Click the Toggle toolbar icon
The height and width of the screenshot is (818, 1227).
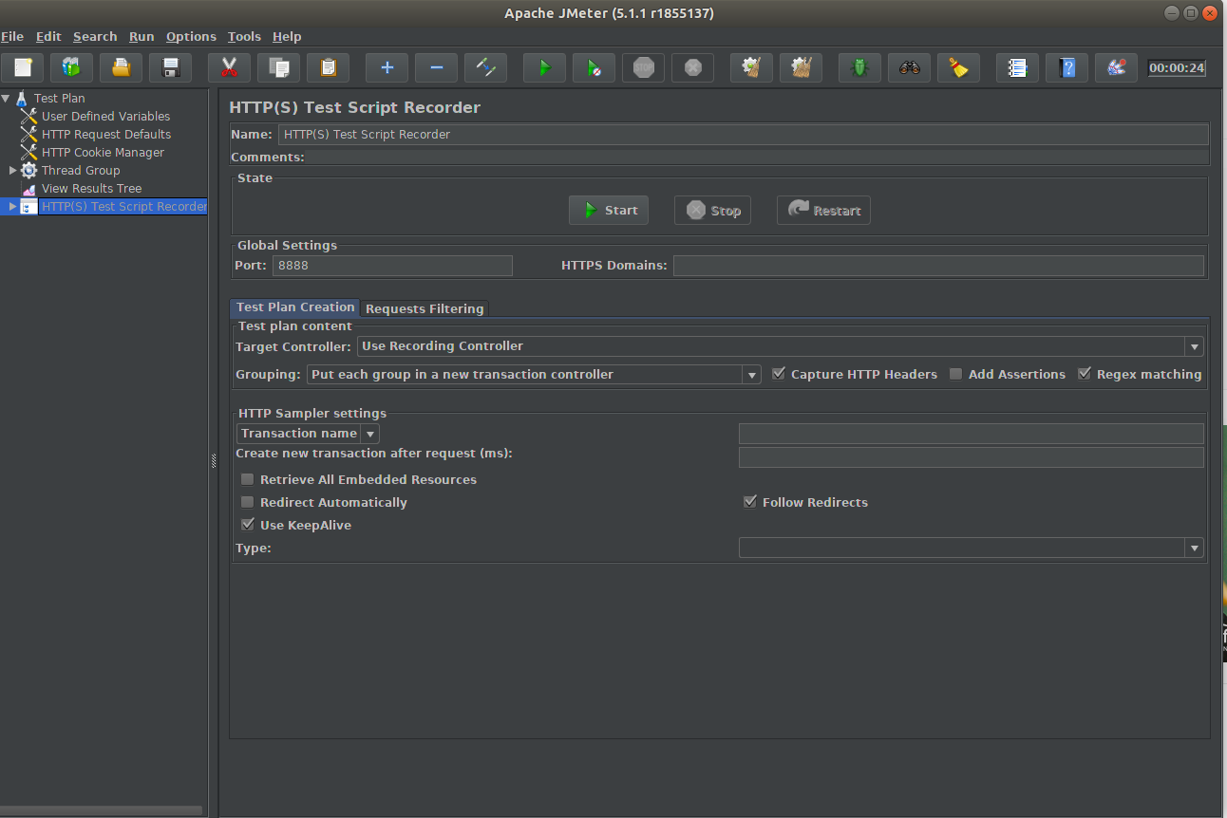(485, 67)
